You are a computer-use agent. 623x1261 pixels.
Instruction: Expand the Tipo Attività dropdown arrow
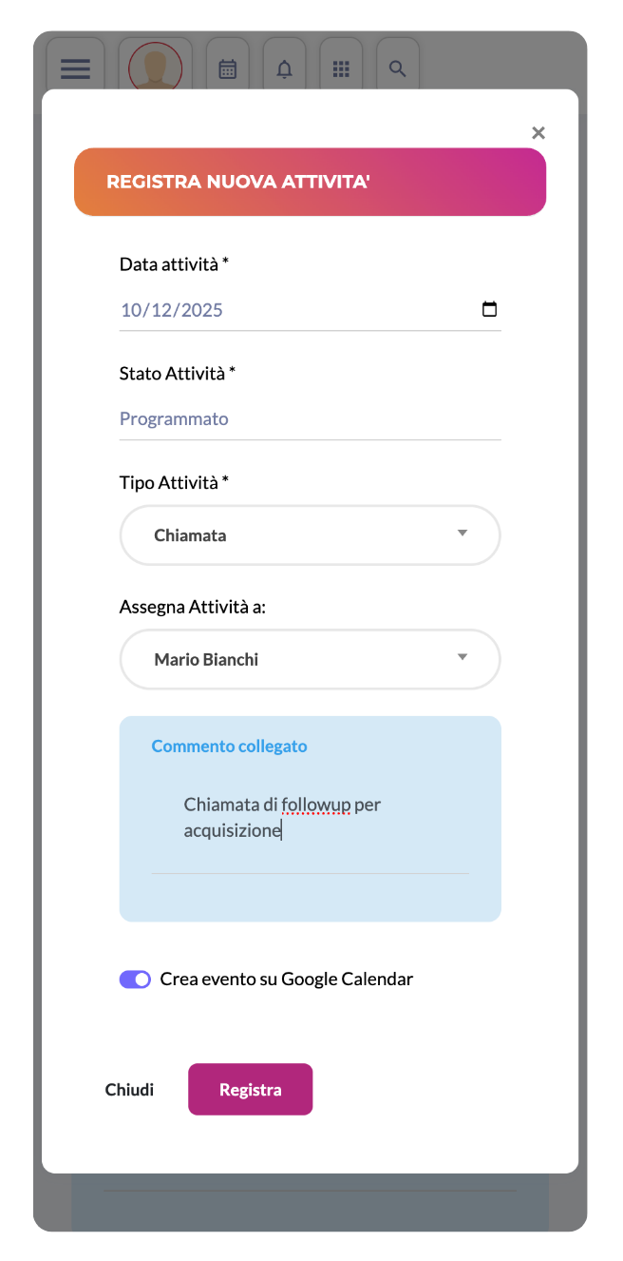463,533
